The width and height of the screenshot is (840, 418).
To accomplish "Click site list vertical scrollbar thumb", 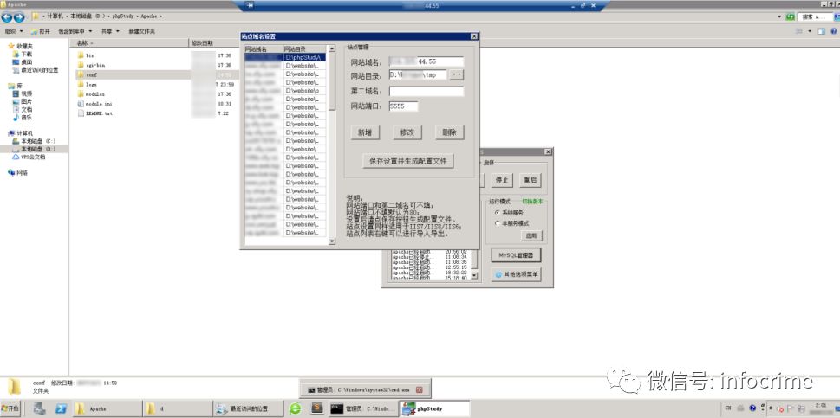I will 332,81.
